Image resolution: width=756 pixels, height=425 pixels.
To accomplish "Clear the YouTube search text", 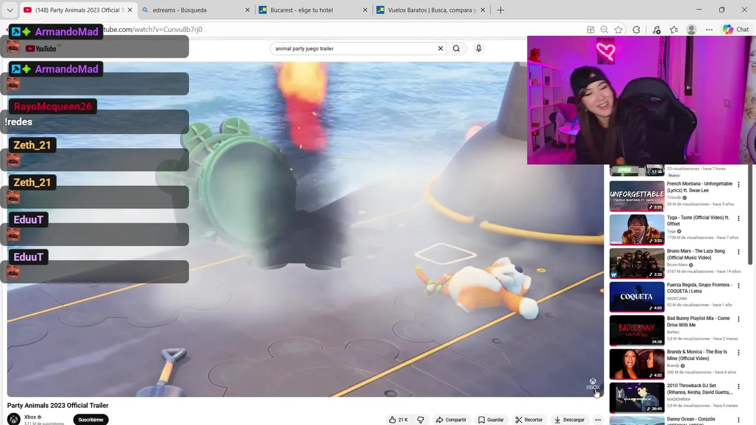I will pyautogui.click(x=440, y=48).
